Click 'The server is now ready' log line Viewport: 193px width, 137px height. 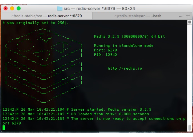[94, 119]
